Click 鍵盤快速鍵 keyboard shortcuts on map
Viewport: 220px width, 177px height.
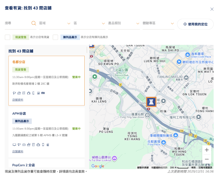pyautogui.click(x=143, y=168)
